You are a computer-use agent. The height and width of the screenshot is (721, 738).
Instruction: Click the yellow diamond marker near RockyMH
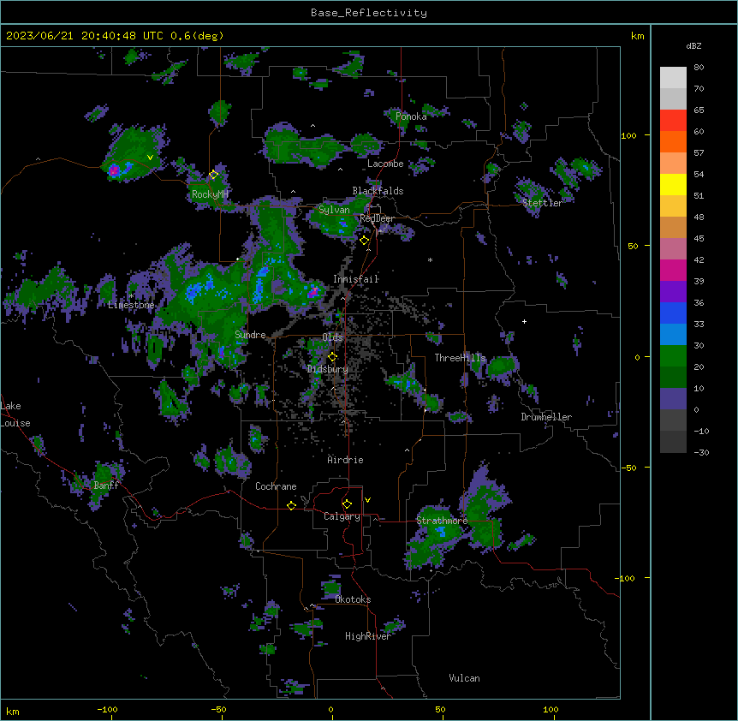(214, 175)
